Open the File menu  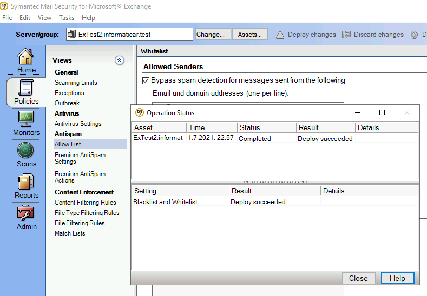7,18
